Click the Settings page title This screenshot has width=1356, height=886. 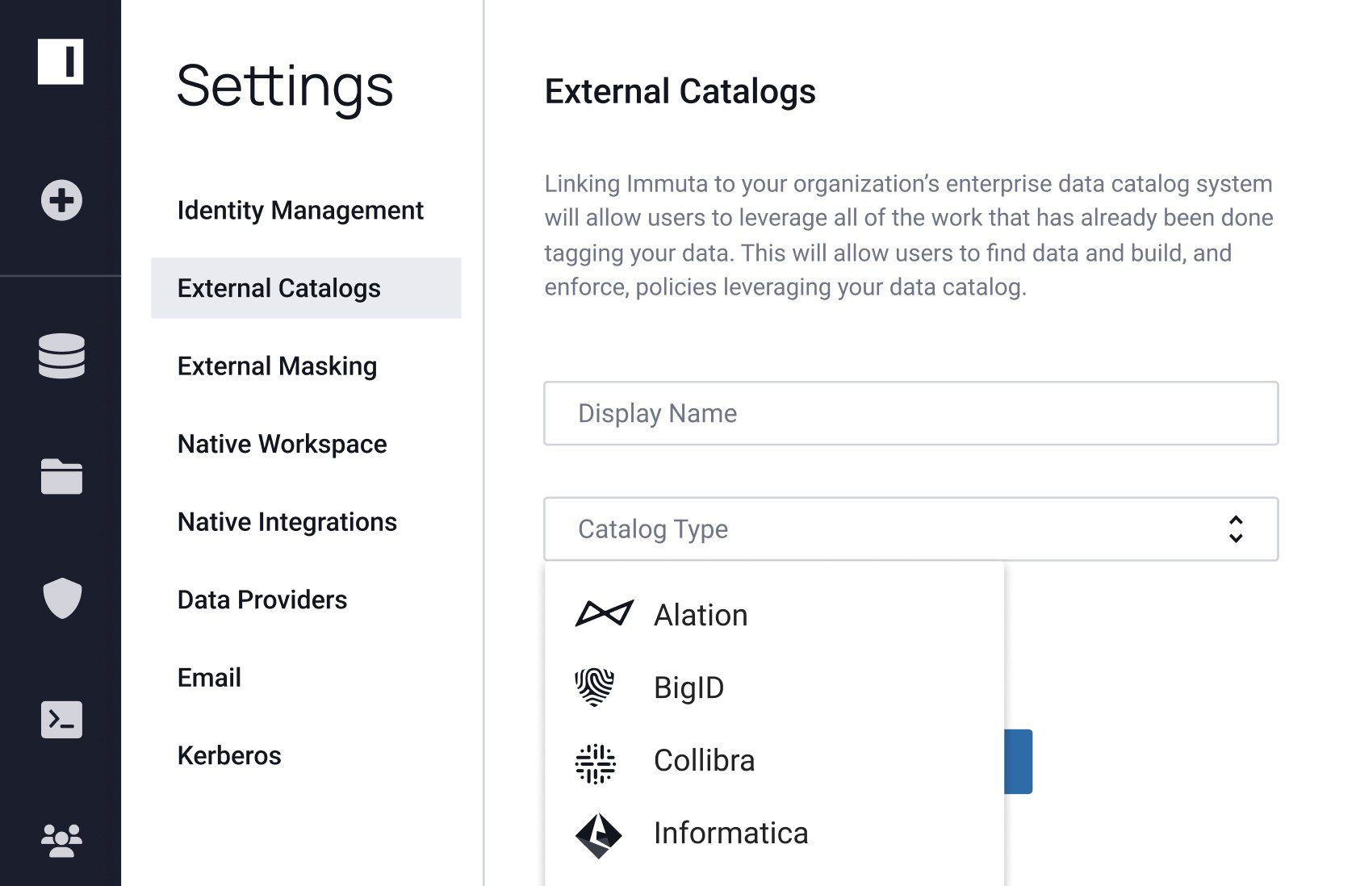(x=285, y=88)
